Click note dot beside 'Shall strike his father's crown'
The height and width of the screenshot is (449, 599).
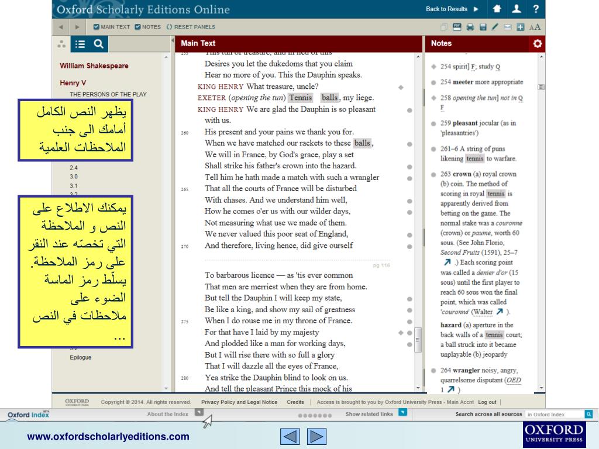point(409,167)
